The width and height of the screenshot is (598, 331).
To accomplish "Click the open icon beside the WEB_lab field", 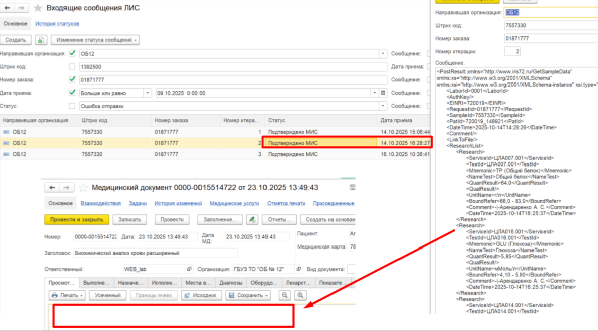I will (x=189, y=269).
